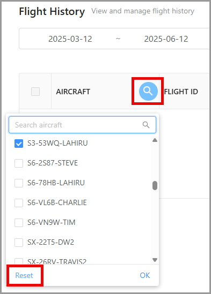Click Reset to clear aircraft filter
This screenshot has height=294, width=211.
pos(24,275)
